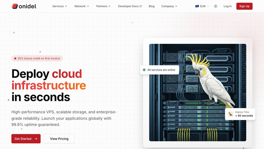Click the cockatoo server rack image
Screen dimensions: 264x149
[198, 93]
